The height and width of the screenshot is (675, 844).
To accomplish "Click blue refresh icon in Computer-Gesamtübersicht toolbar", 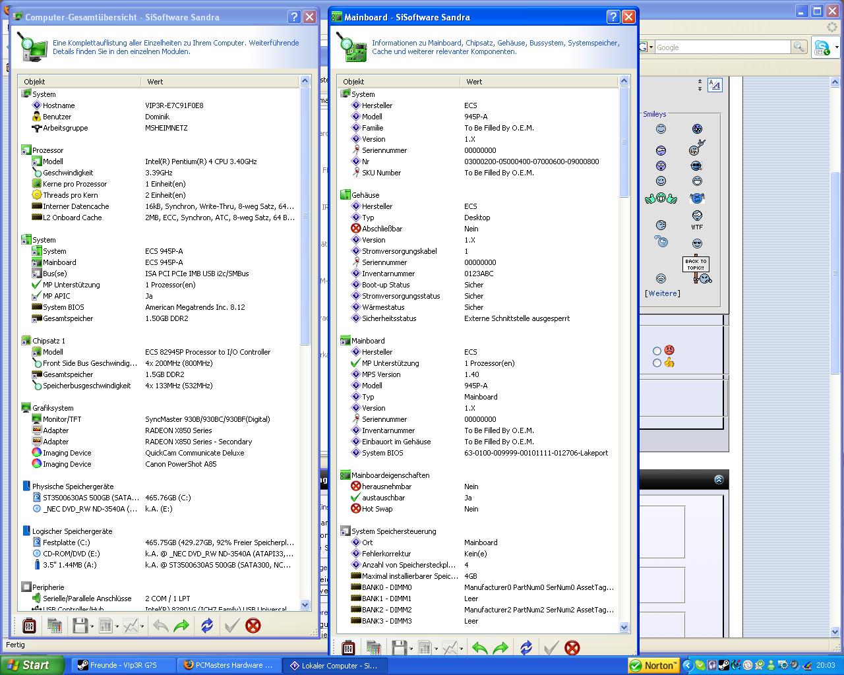I will click(x=207, y=626).
